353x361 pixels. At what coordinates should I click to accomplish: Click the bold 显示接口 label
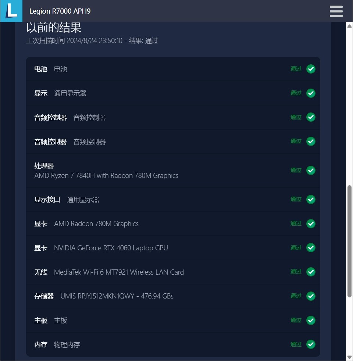pos(47,200)
